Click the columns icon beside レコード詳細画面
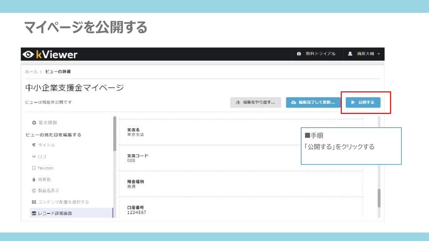Screen dimensions: 429x241 click(34, 213)
